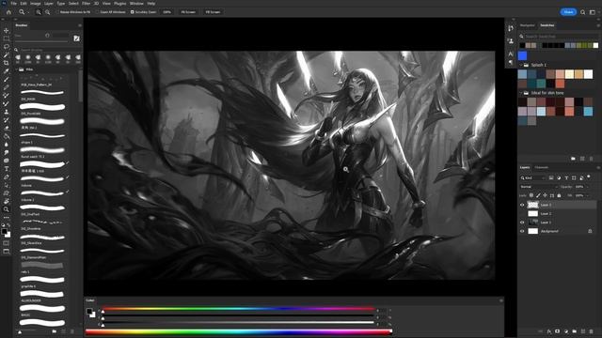The width and height of the screenshot is (602, 338).
Task: Add layer style fx icon
Action: pyautogui.click(x=549, y=331)
